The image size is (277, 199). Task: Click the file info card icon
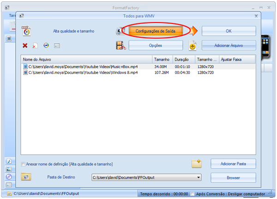57,45
